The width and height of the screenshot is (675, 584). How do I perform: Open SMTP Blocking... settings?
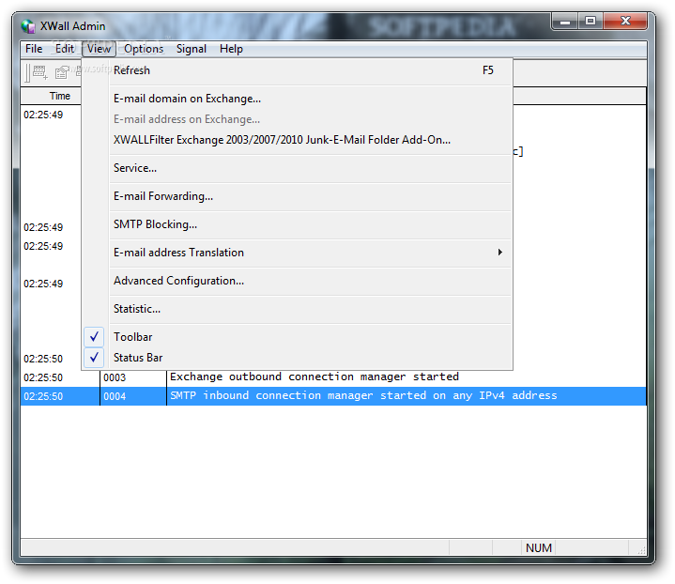(x=298, y=224)
